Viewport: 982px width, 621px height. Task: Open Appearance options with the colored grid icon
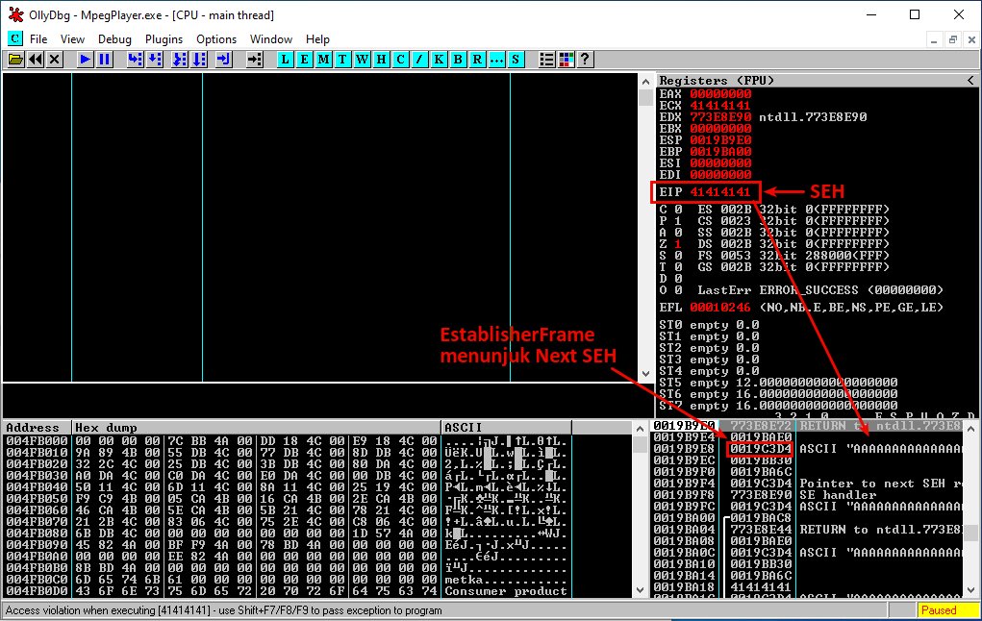click(567, 60)
